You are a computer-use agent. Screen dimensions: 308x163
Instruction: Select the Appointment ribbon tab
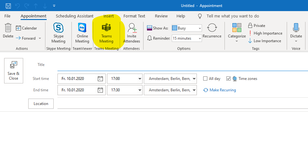tap(34, 16)
